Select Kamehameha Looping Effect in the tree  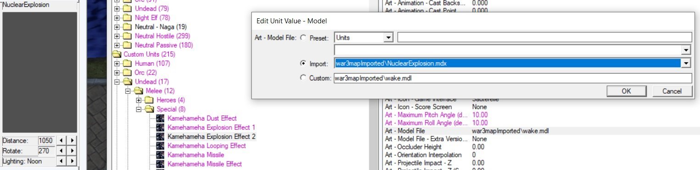206,146
